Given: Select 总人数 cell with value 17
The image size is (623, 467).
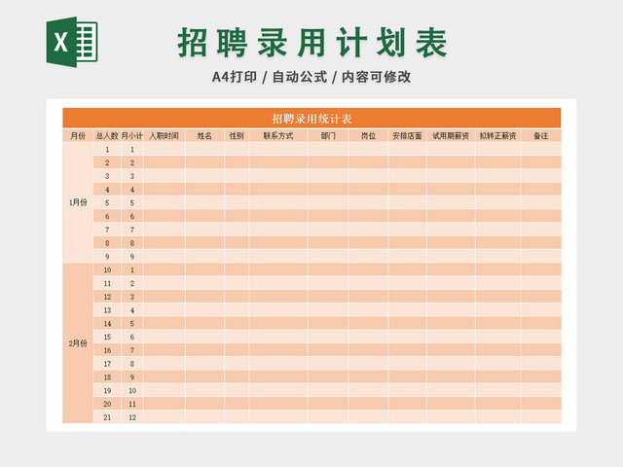Looking at the screenshot, I should (107, 364).
